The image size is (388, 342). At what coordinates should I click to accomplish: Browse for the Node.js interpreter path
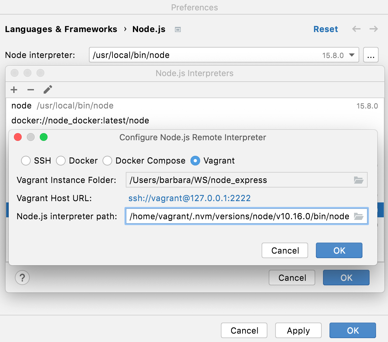(x=358, y=216)
